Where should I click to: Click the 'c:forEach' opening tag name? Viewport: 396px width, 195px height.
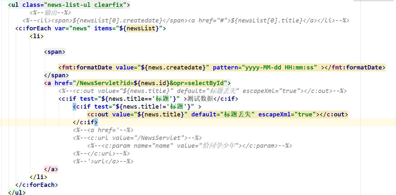click(35, 28)
